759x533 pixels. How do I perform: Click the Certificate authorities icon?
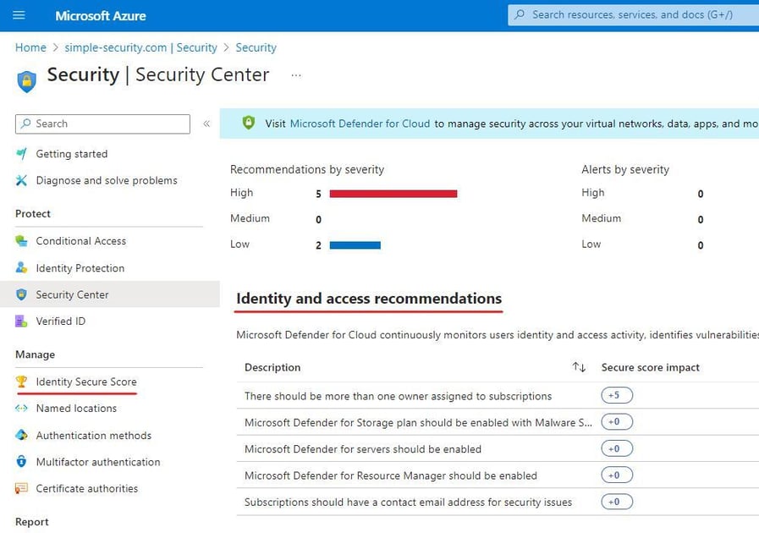[21, 488]
